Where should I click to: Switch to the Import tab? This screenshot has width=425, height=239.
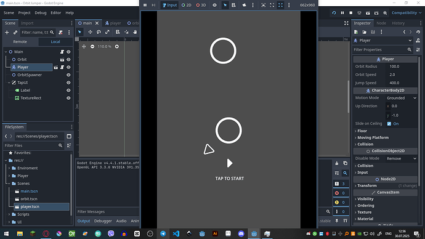tap(27, 23)
